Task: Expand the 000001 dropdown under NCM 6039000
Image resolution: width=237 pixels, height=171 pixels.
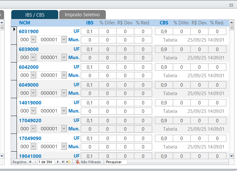Action: pyautogui.click(x=64, y=58)
